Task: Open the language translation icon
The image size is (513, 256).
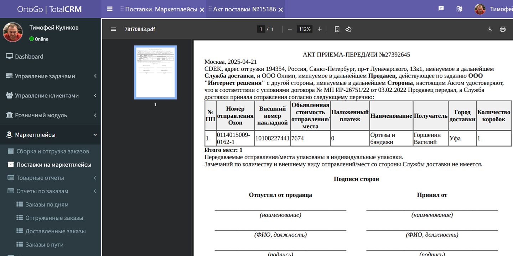Action: [460, 9]
